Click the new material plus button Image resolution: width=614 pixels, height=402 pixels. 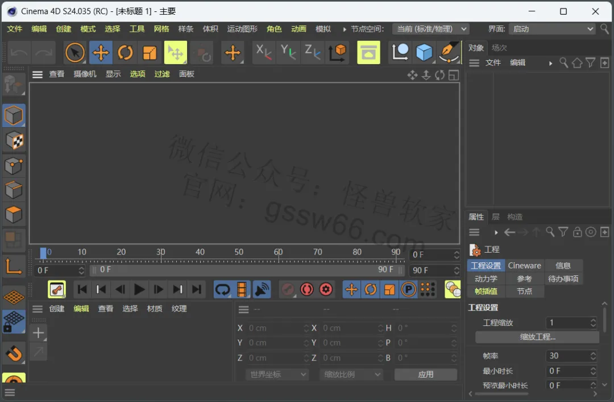tap(39, 333)
